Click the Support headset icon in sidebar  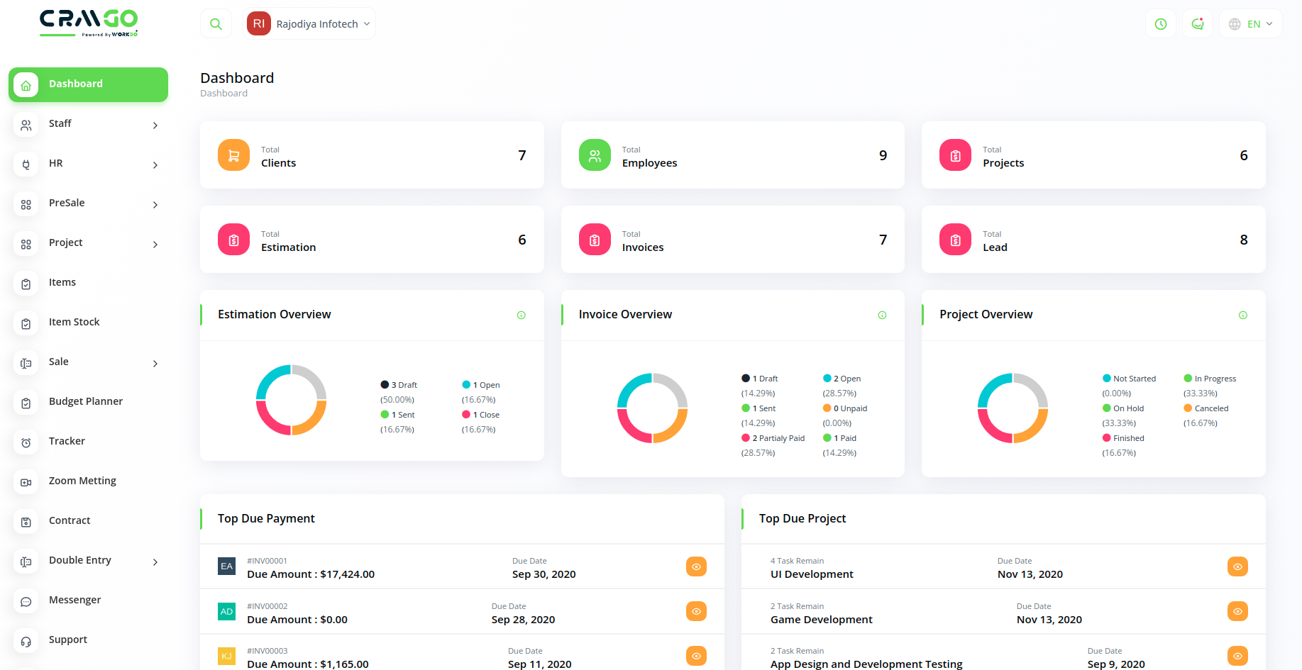pyautogui.click(x=26, y=641)
